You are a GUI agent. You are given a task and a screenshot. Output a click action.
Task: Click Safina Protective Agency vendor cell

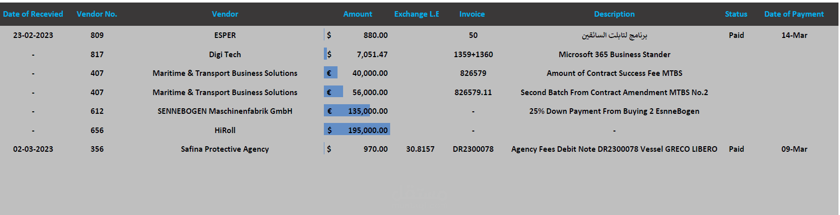pyautogui.click(x=225, y=149)
